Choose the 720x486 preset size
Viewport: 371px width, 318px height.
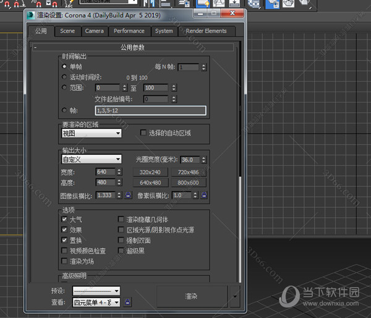[x=189, y=172]
